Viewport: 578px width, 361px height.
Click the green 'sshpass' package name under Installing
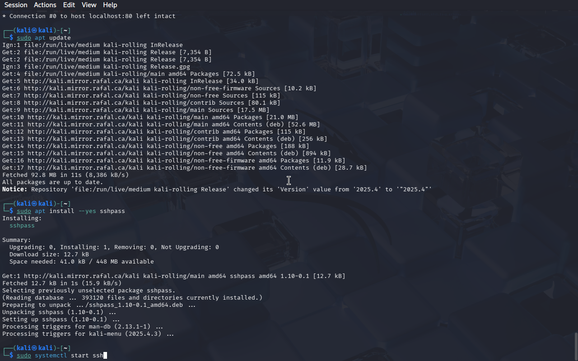[22, 226]
